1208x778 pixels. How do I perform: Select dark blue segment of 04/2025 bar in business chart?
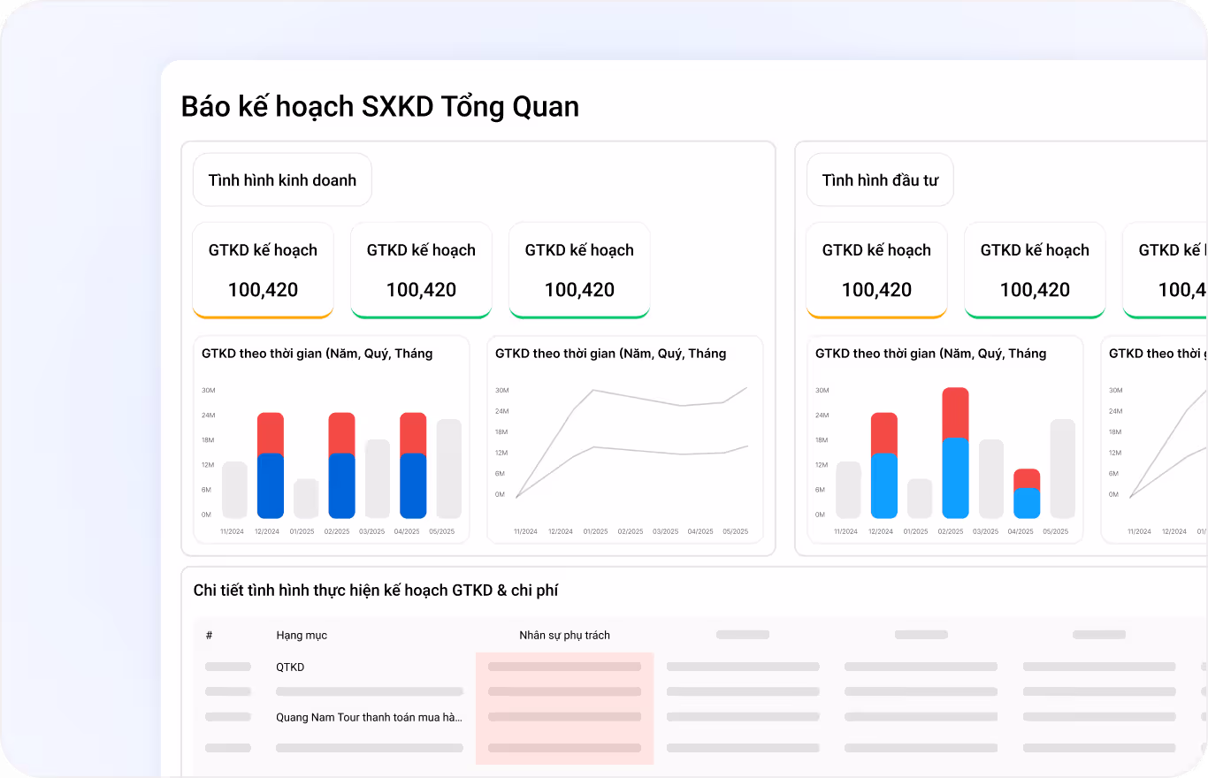click(x=413, y=486)
